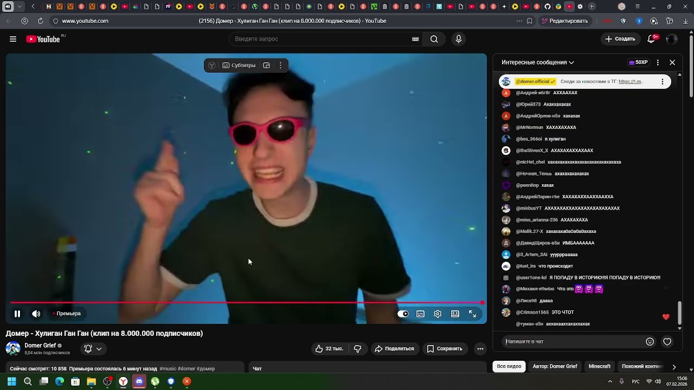Open the Windows Start menu
This screenshot has height=390, width=694.
tap(11, 381)
